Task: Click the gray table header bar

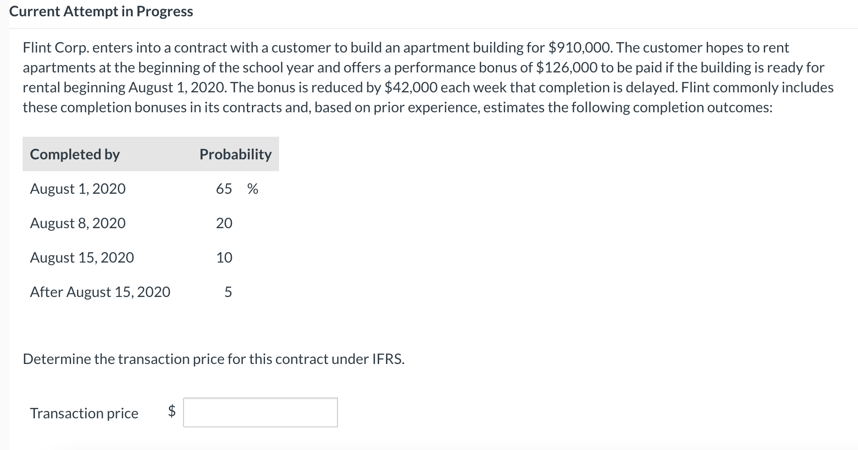Action: pos(150,154)
